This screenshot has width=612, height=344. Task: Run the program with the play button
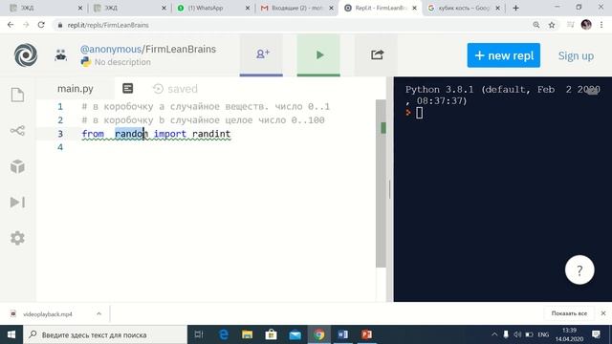click(x=318, y=54)
